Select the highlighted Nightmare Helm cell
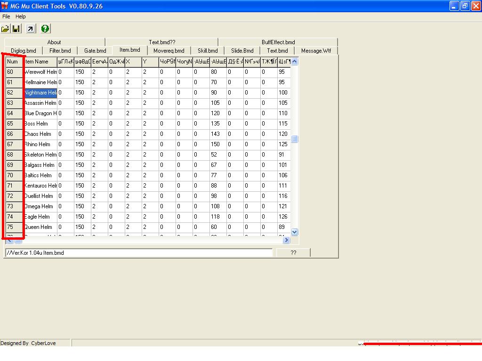Image resolution: width=482 pixels, height=361 pixels. (x=40, y=93)
